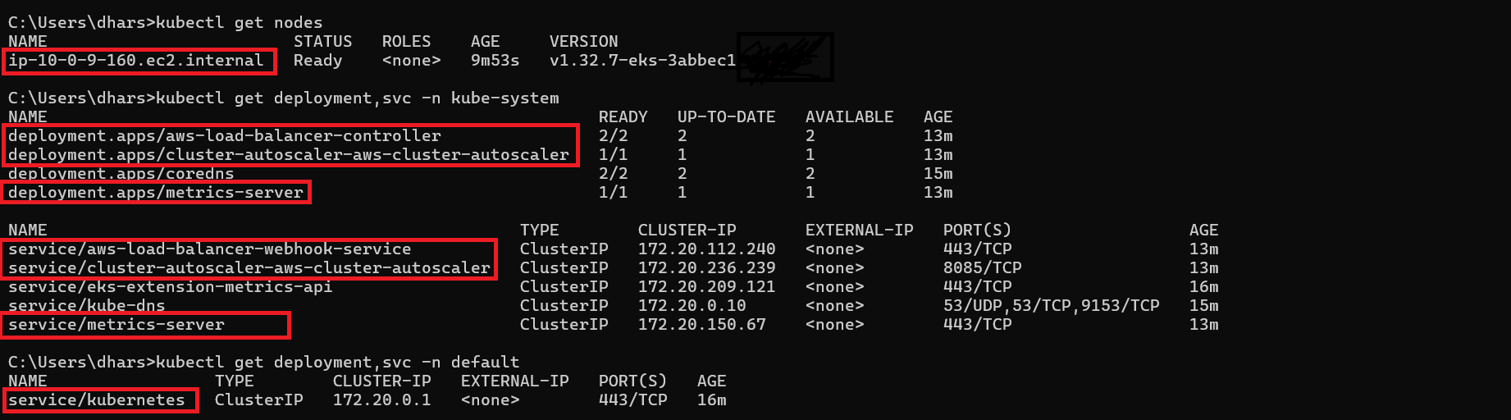Viewport: 1511px width, 420px height.
Task: Click the TYPE column header in kube-system services
Action: click(539, 231)
